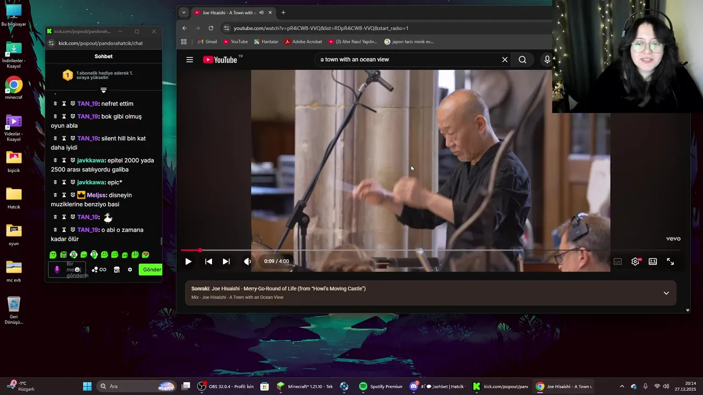This screenshot has height=395, width=703.
Task: Switch to Minecraft 1.21.10 in taskbar
Action: [x=305, y=386]
